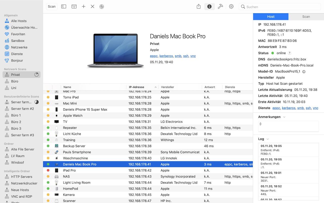324x203 pixels.
Task: Click the X delete icon in toolbar
Action: (93, 7)
